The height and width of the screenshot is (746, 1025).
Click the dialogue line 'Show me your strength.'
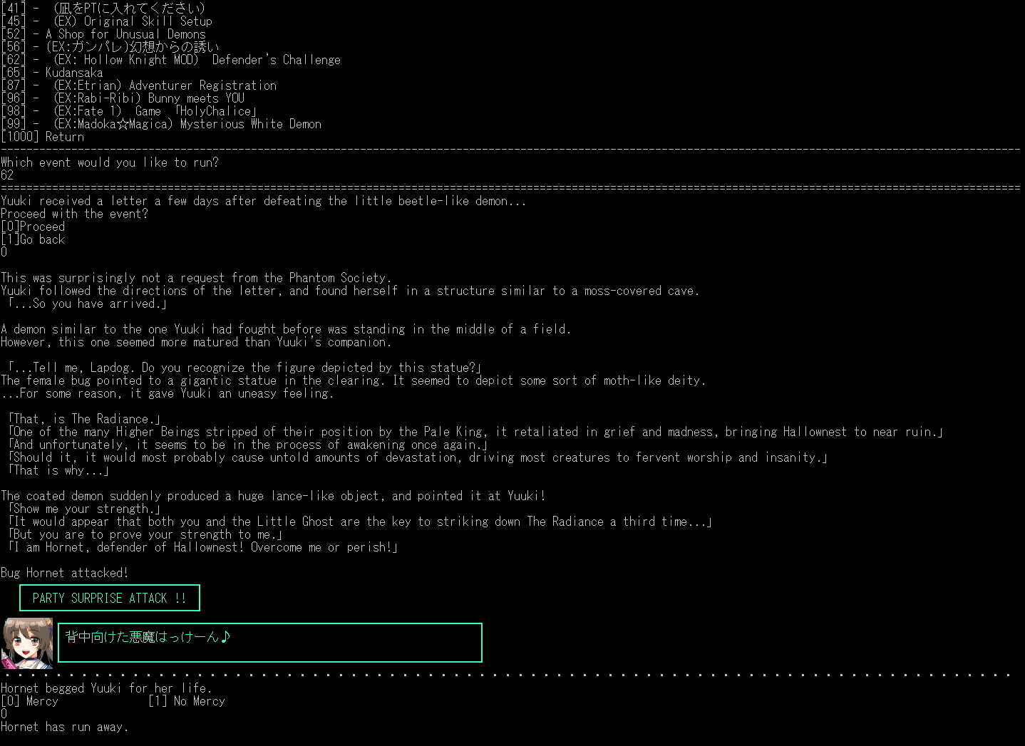pos(84,509)
